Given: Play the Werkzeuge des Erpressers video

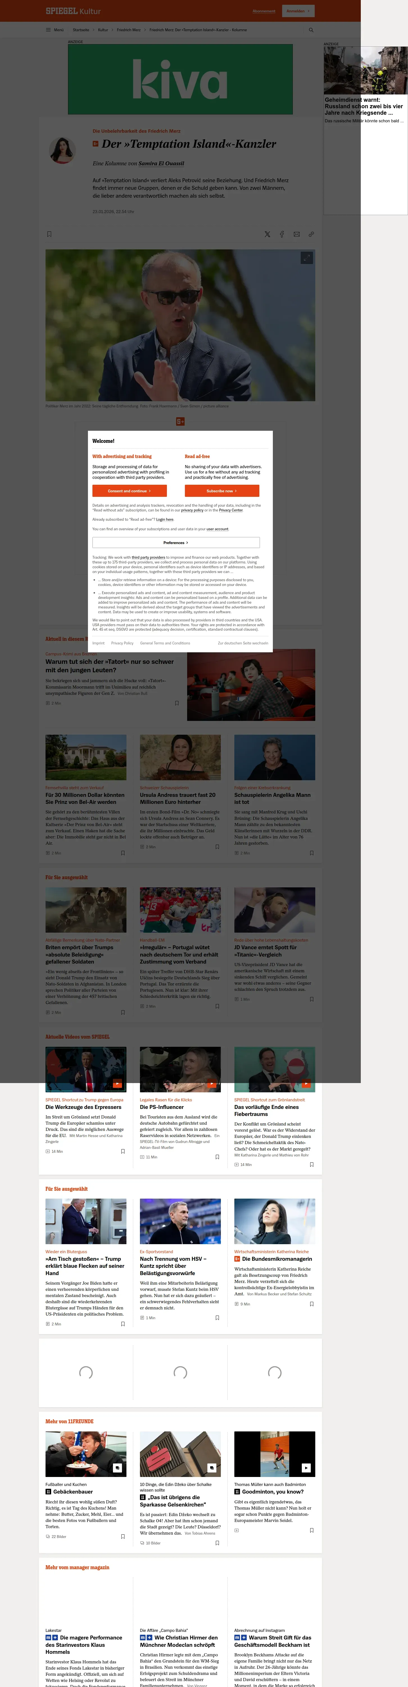Looking at the screenshot, I should (117, 1083).
